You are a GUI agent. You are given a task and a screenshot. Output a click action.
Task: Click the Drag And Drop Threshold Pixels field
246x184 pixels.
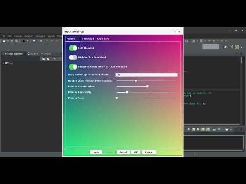coord(147,75)
